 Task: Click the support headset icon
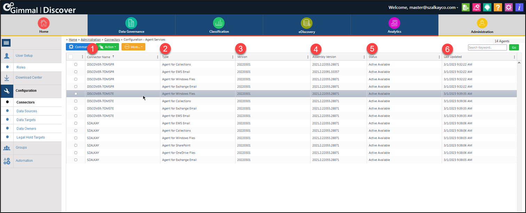click(x=487, y=7)
